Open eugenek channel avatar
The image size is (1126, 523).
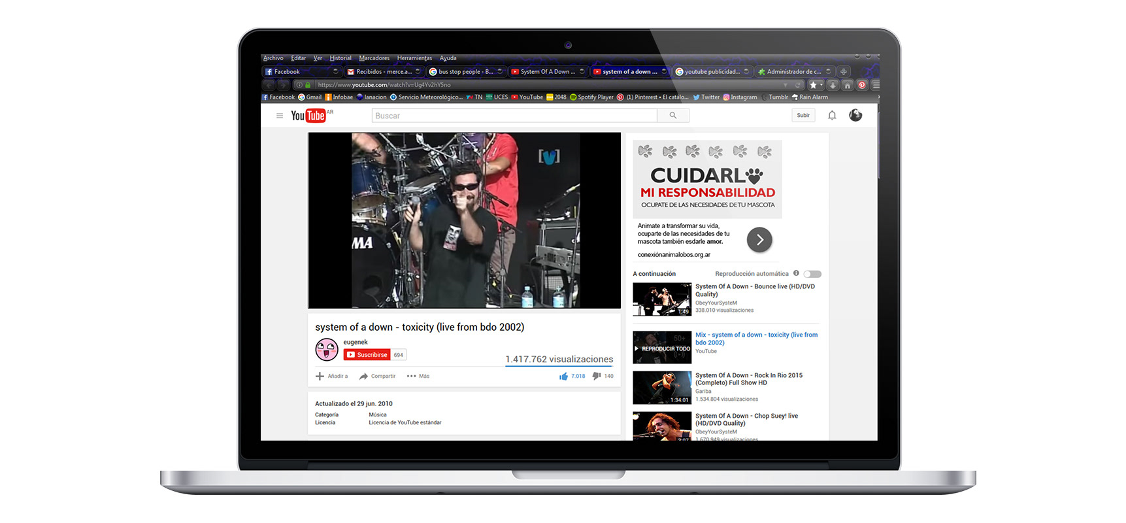[x=327, y=350]
